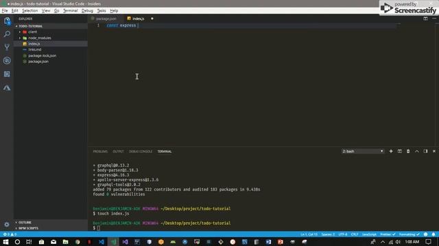Screen dimensions: 439x246
Task: Change JavaScript language mode in status bar
Action: [369, 234]
